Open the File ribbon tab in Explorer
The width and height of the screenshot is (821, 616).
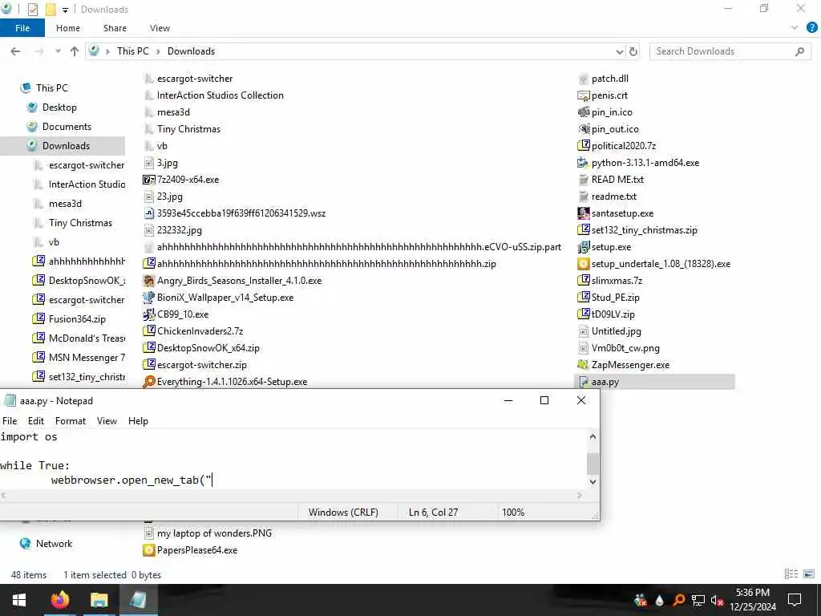[x=22, y=28]
